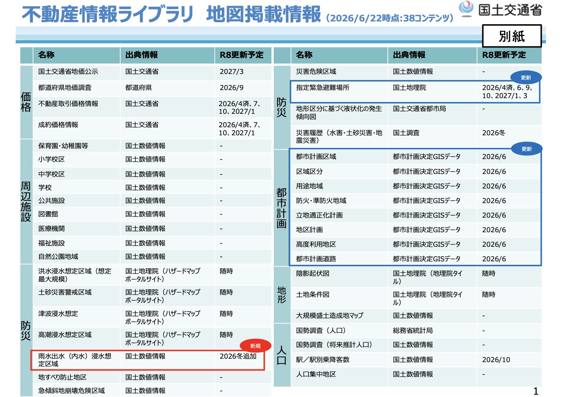
Task: Click the 国土地理院 source for 指定緊急避難場所
Action: click(410, 88)
